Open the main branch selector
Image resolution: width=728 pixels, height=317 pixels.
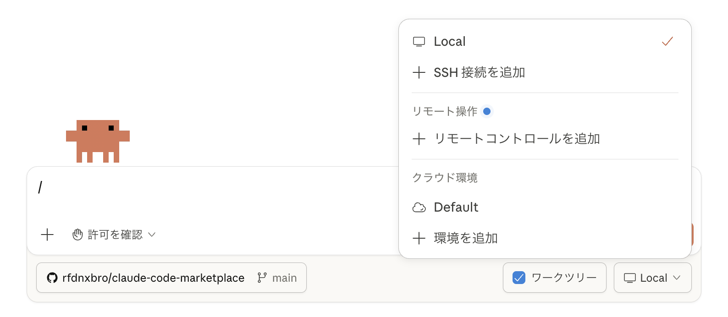(278, 278)
